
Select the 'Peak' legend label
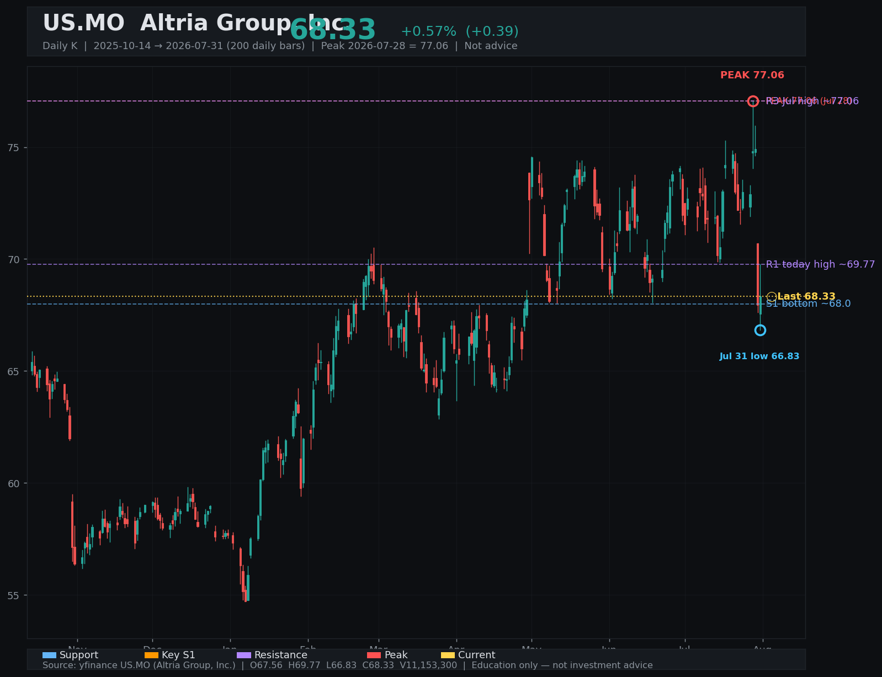[x=396, y=655]
